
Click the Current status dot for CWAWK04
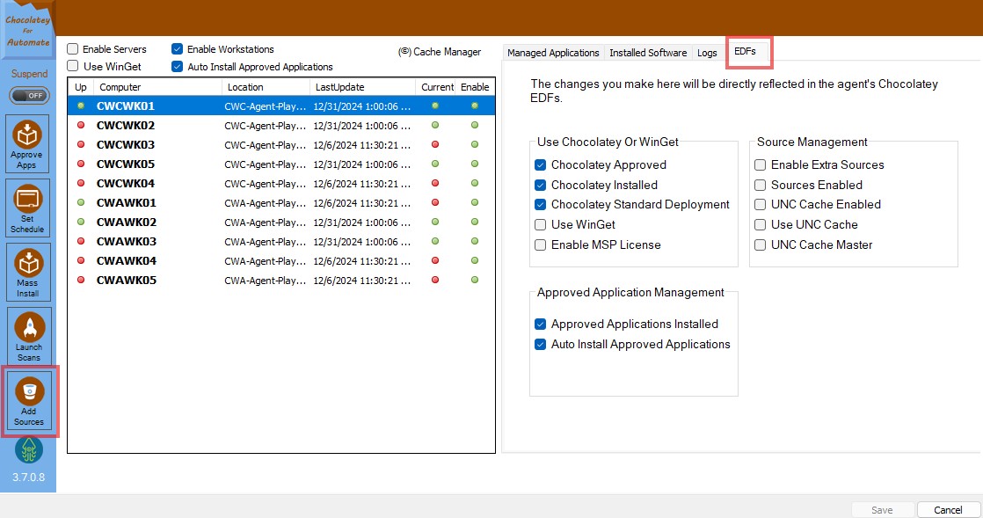tap(435, 261)
